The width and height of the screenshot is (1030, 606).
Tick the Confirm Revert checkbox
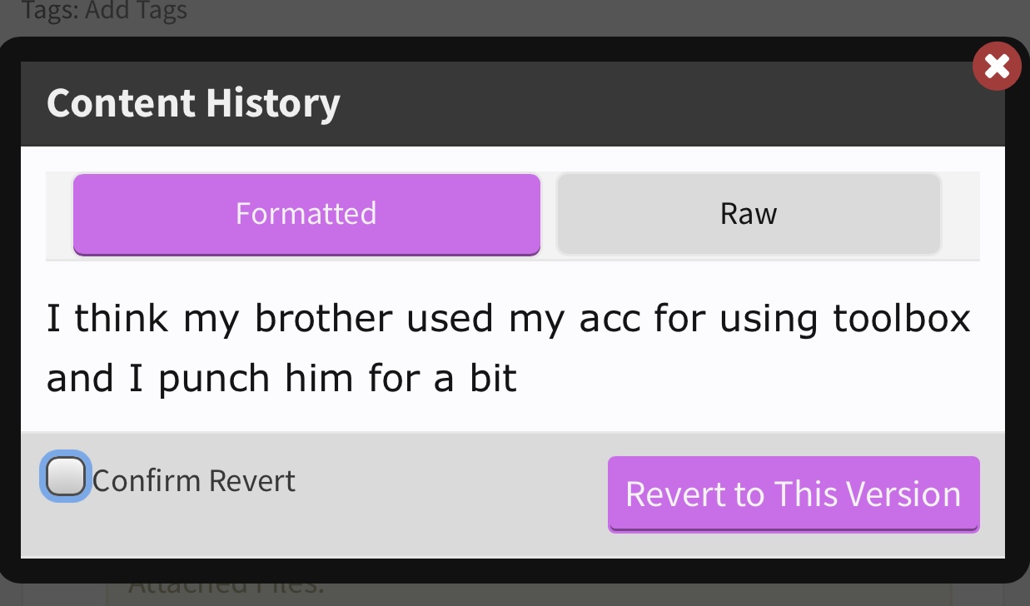pyautogui.click(x=65, y=477)
